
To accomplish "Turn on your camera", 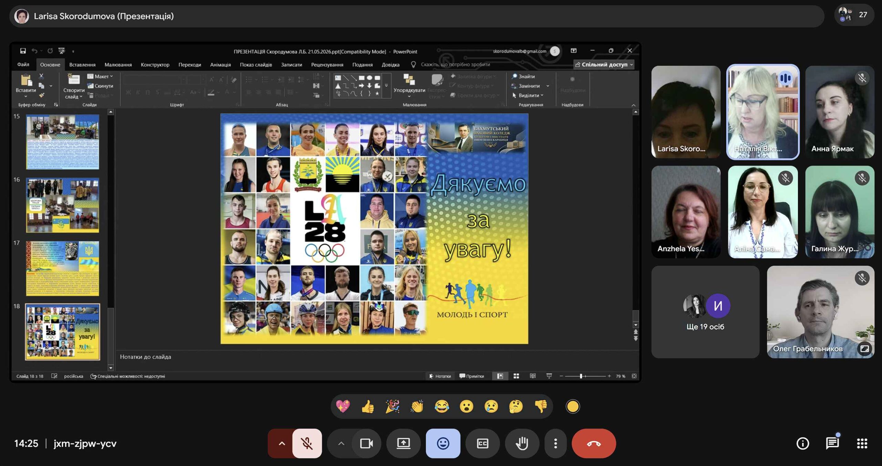I will 367,443.
